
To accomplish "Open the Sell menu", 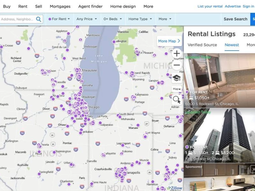I will [39, 6].
